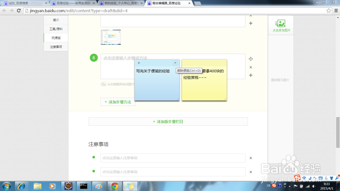
Task: Add a new sticky note with plus
Action: pos(139,63)
